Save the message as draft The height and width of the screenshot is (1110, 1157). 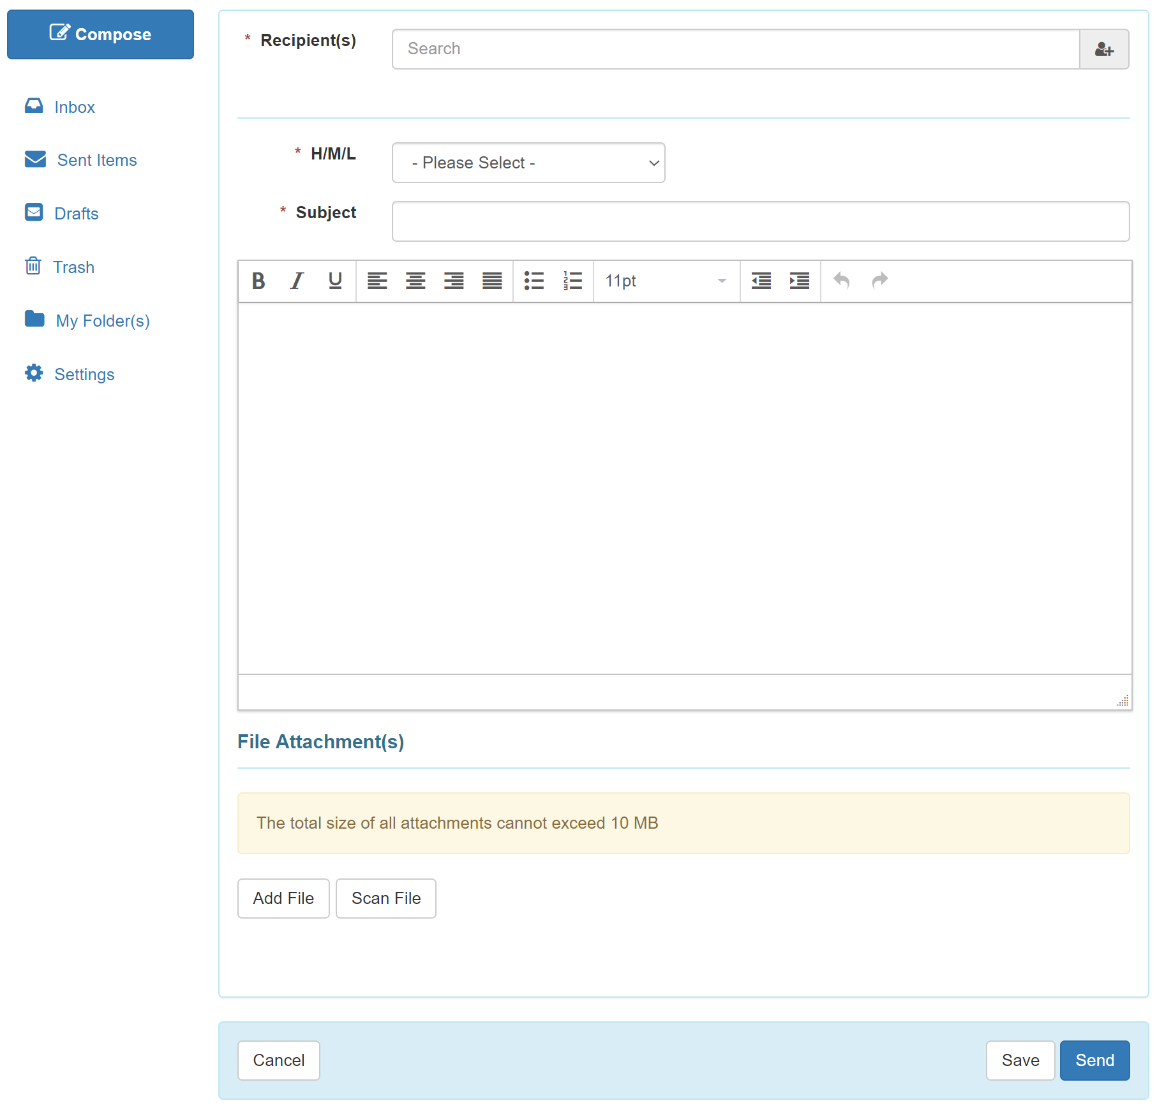coord(1020,1060)
